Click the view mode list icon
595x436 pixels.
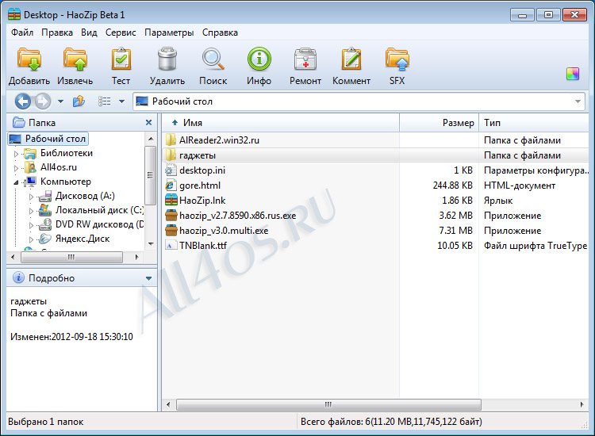click(105, 101)
